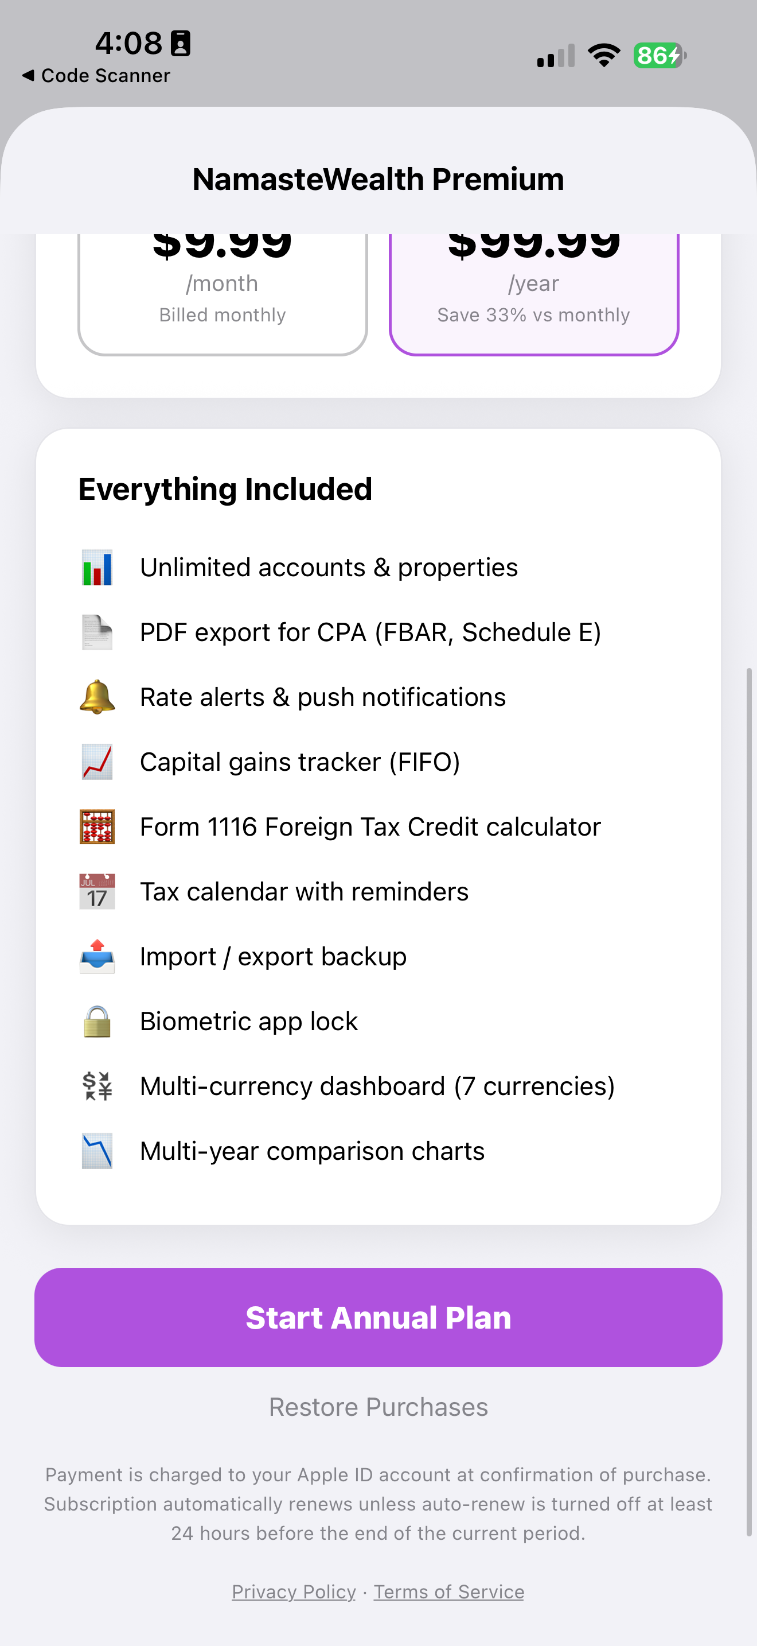Viewport: 757px width, 1646px height.
Task: Click the "Save 33% vs monthly" label
Action: (x=533, y=315)
